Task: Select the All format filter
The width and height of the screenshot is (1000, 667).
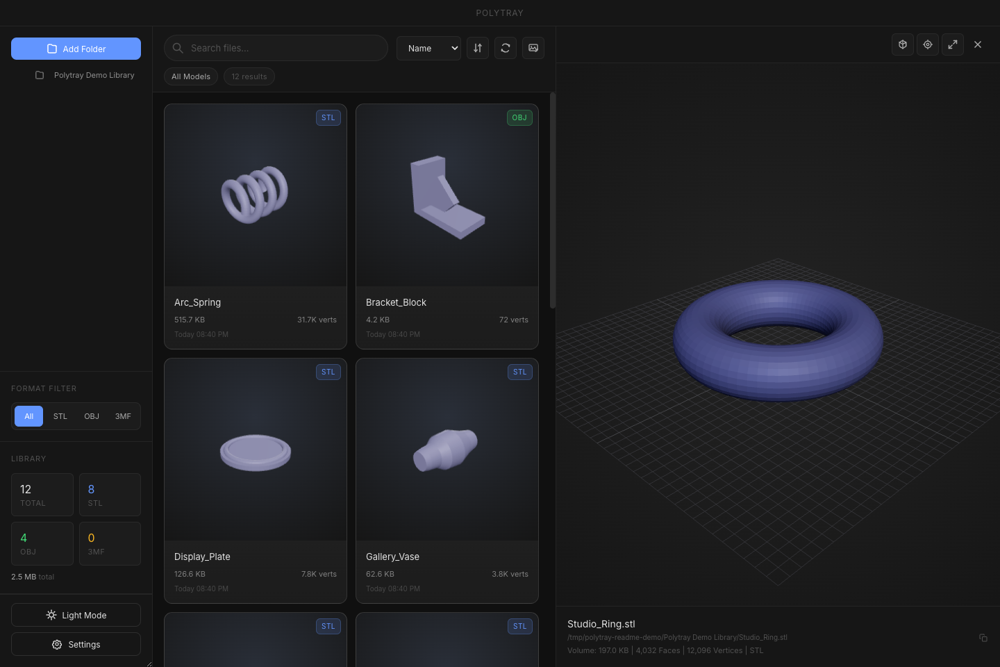Action: pos(28,416)
